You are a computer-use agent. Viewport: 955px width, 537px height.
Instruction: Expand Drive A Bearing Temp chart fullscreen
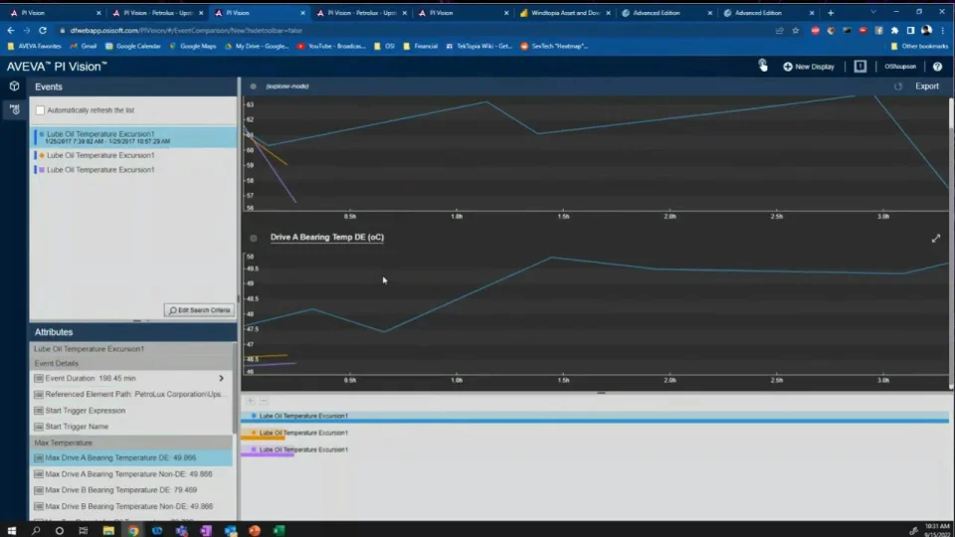[x=936, y=238]
